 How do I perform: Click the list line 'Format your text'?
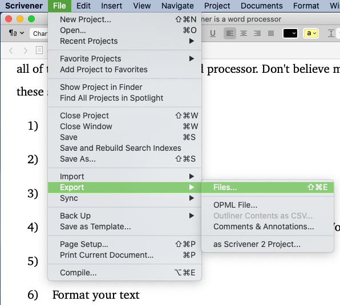click(96, 295)
